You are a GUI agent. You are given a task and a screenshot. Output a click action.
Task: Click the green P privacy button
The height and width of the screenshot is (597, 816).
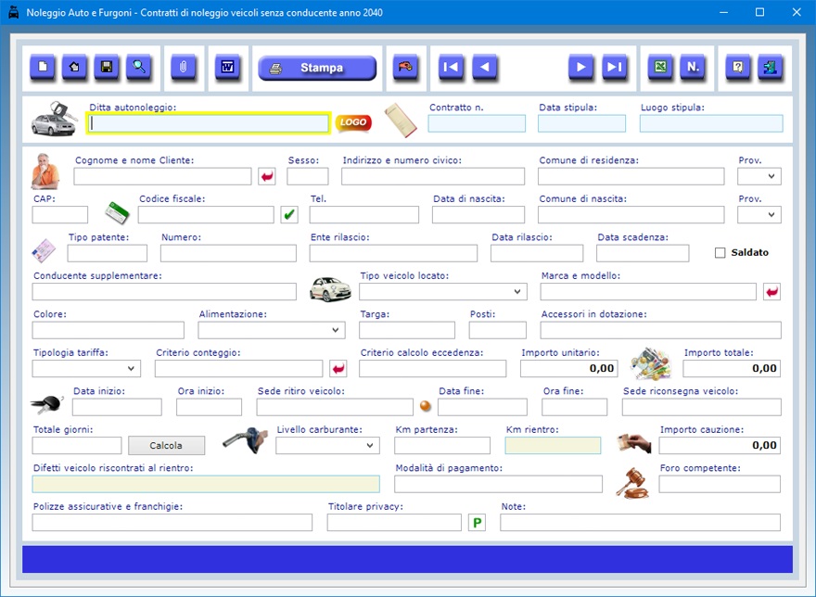[x=477, y=523]
